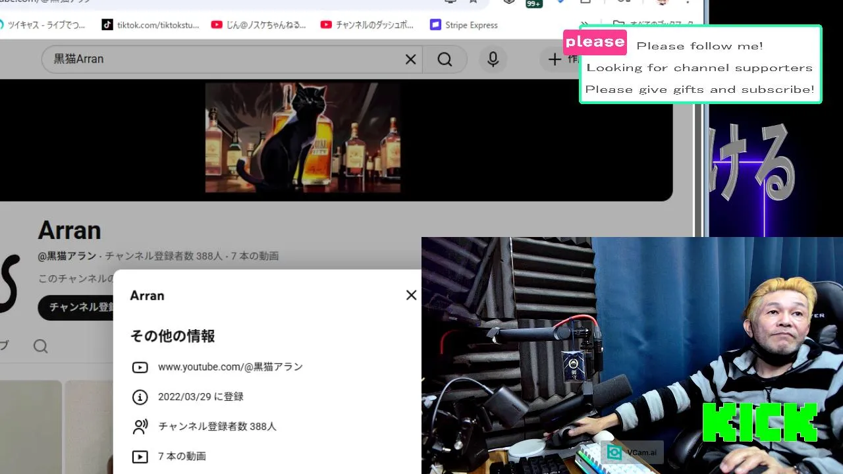
Task: Click the extension with 99+ badge
Action: [x=533, y=3]
